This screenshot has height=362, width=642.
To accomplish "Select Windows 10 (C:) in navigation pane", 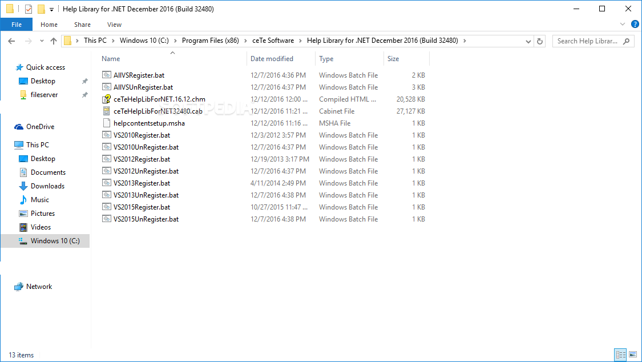I will (x=45, y=241).
